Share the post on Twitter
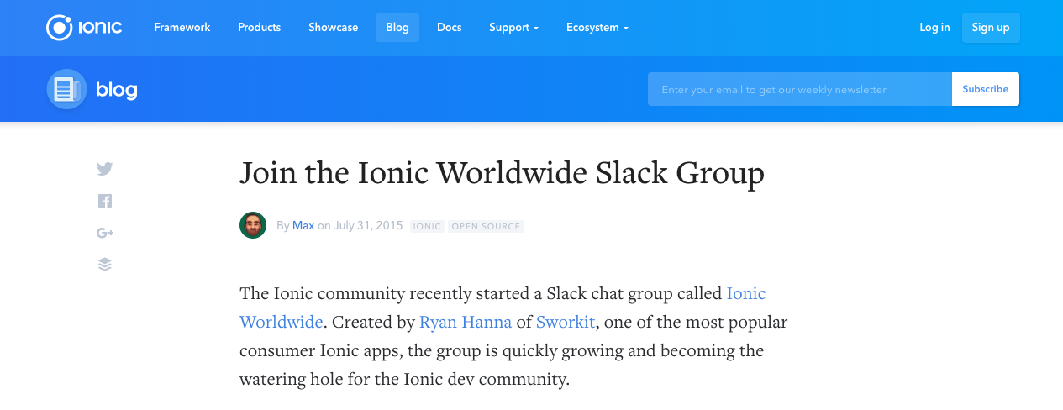1063x410 pixels. pyautogui.click(x=104, y=169)
